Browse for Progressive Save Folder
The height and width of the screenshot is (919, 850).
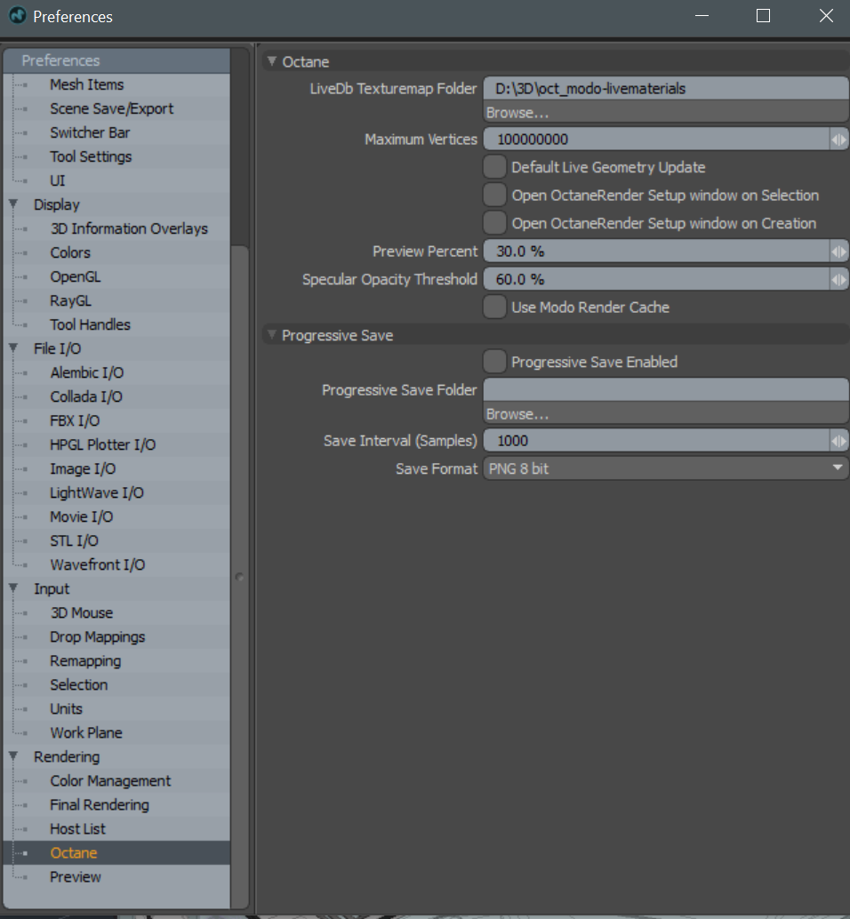point(666,414)
